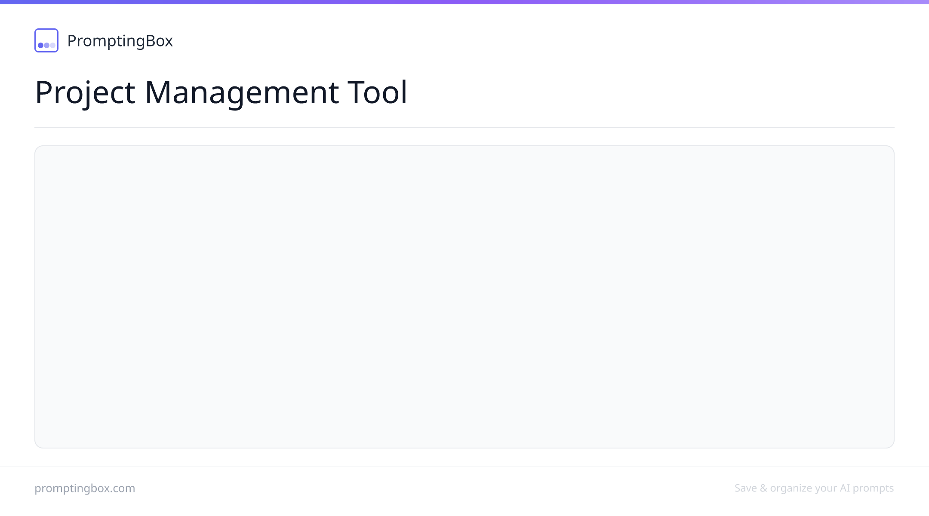
Task: Click the PromptingBox logo icon
Action: click(x=46, y=40)
